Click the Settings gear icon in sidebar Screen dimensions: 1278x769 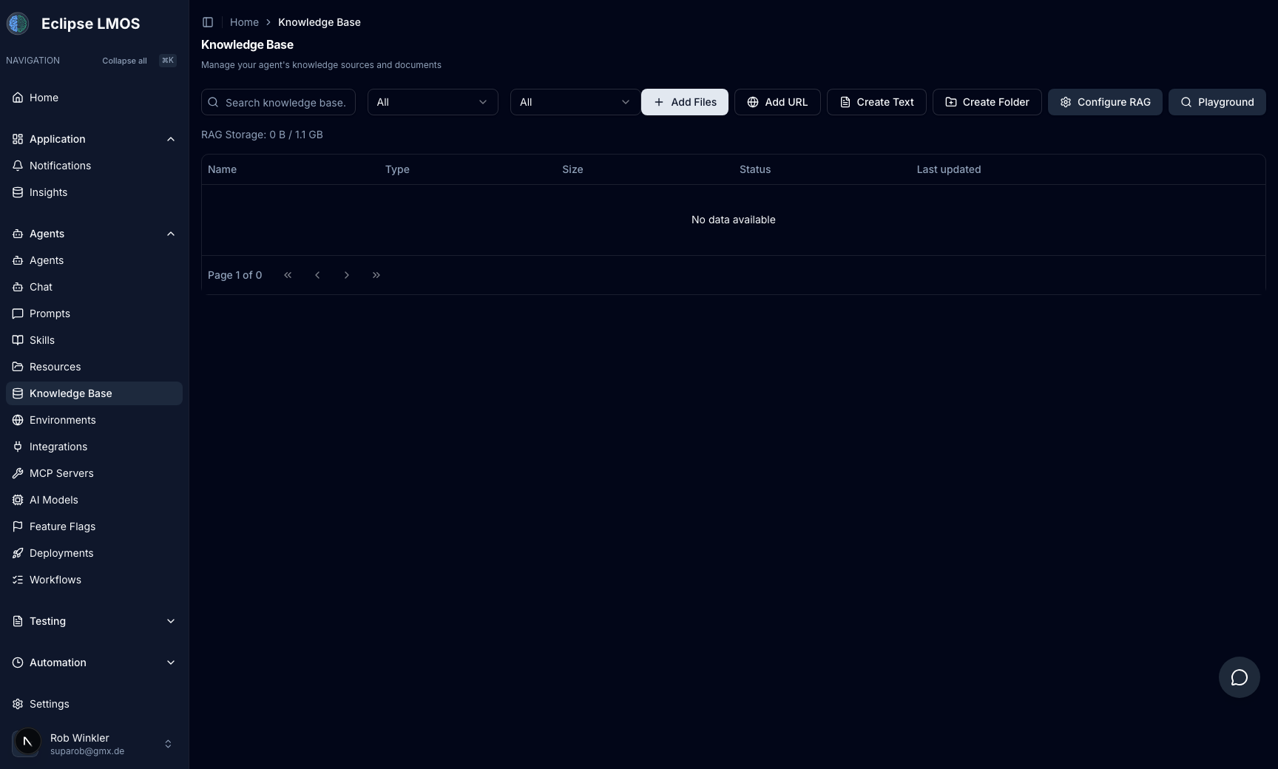click(18, 704)
